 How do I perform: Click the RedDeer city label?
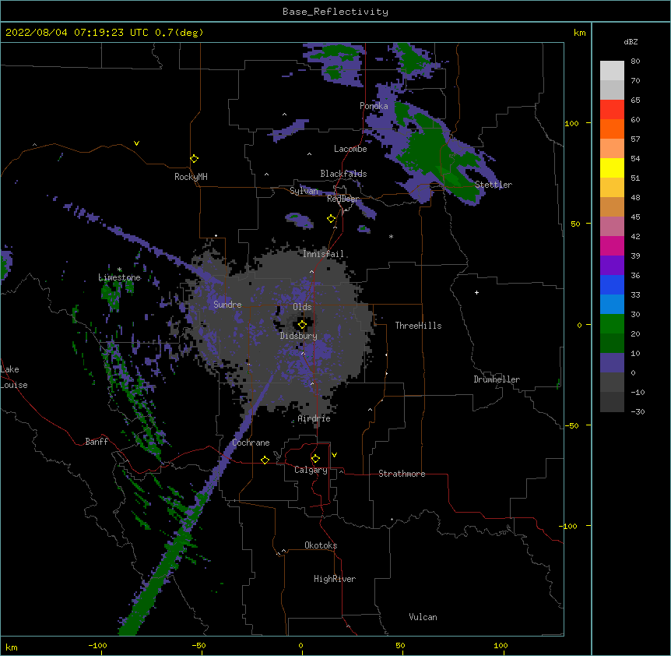pyautogui.click(x=343, y=199)
